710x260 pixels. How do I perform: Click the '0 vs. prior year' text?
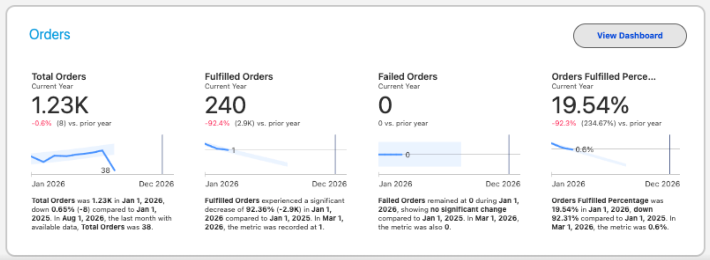coord(403,123)
